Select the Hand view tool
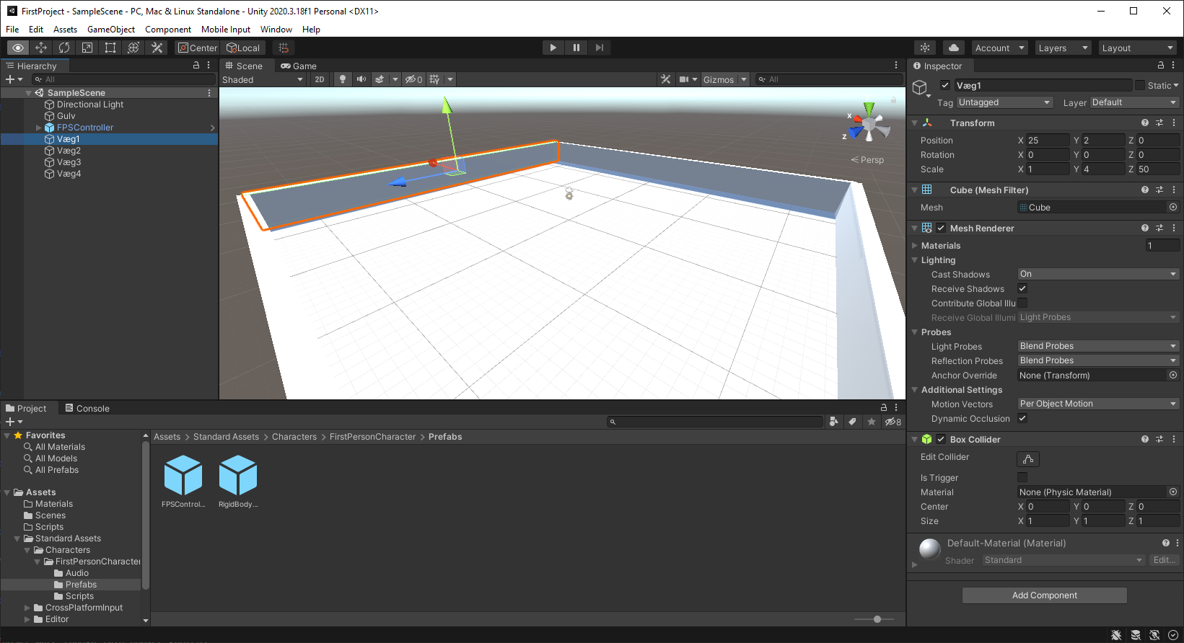1184x643 pixels. [18, 48]
